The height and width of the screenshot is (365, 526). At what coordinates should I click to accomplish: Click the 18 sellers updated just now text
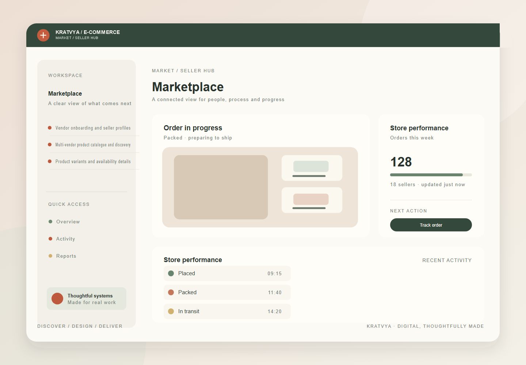coord(428,185)
